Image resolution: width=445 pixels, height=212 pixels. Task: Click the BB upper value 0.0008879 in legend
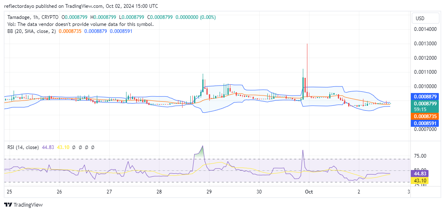point(96,31)
